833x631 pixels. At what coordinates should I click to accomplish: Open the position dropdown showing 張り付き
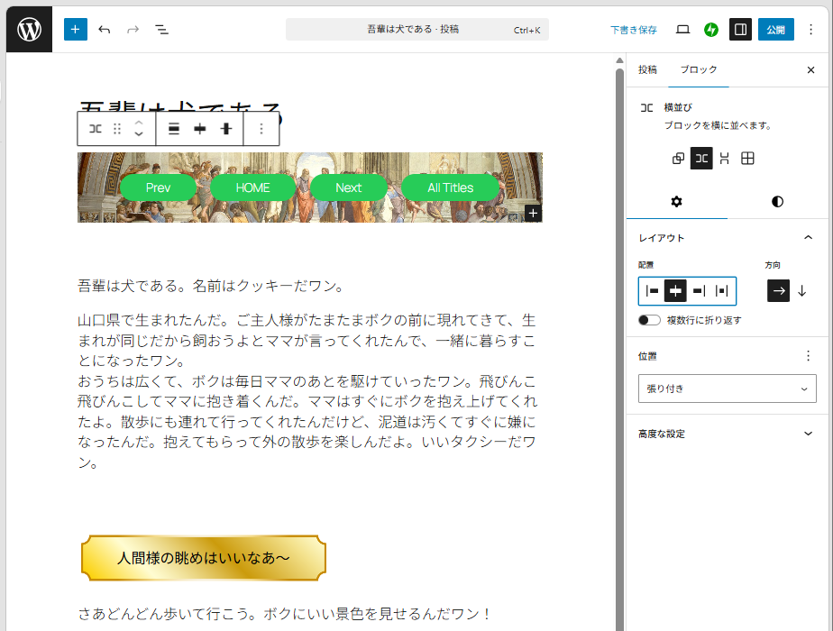tap(727, 389)
